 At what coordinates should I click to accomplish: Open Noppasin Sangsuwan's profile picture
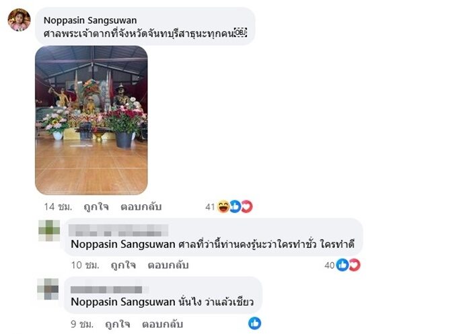point(19,19)
